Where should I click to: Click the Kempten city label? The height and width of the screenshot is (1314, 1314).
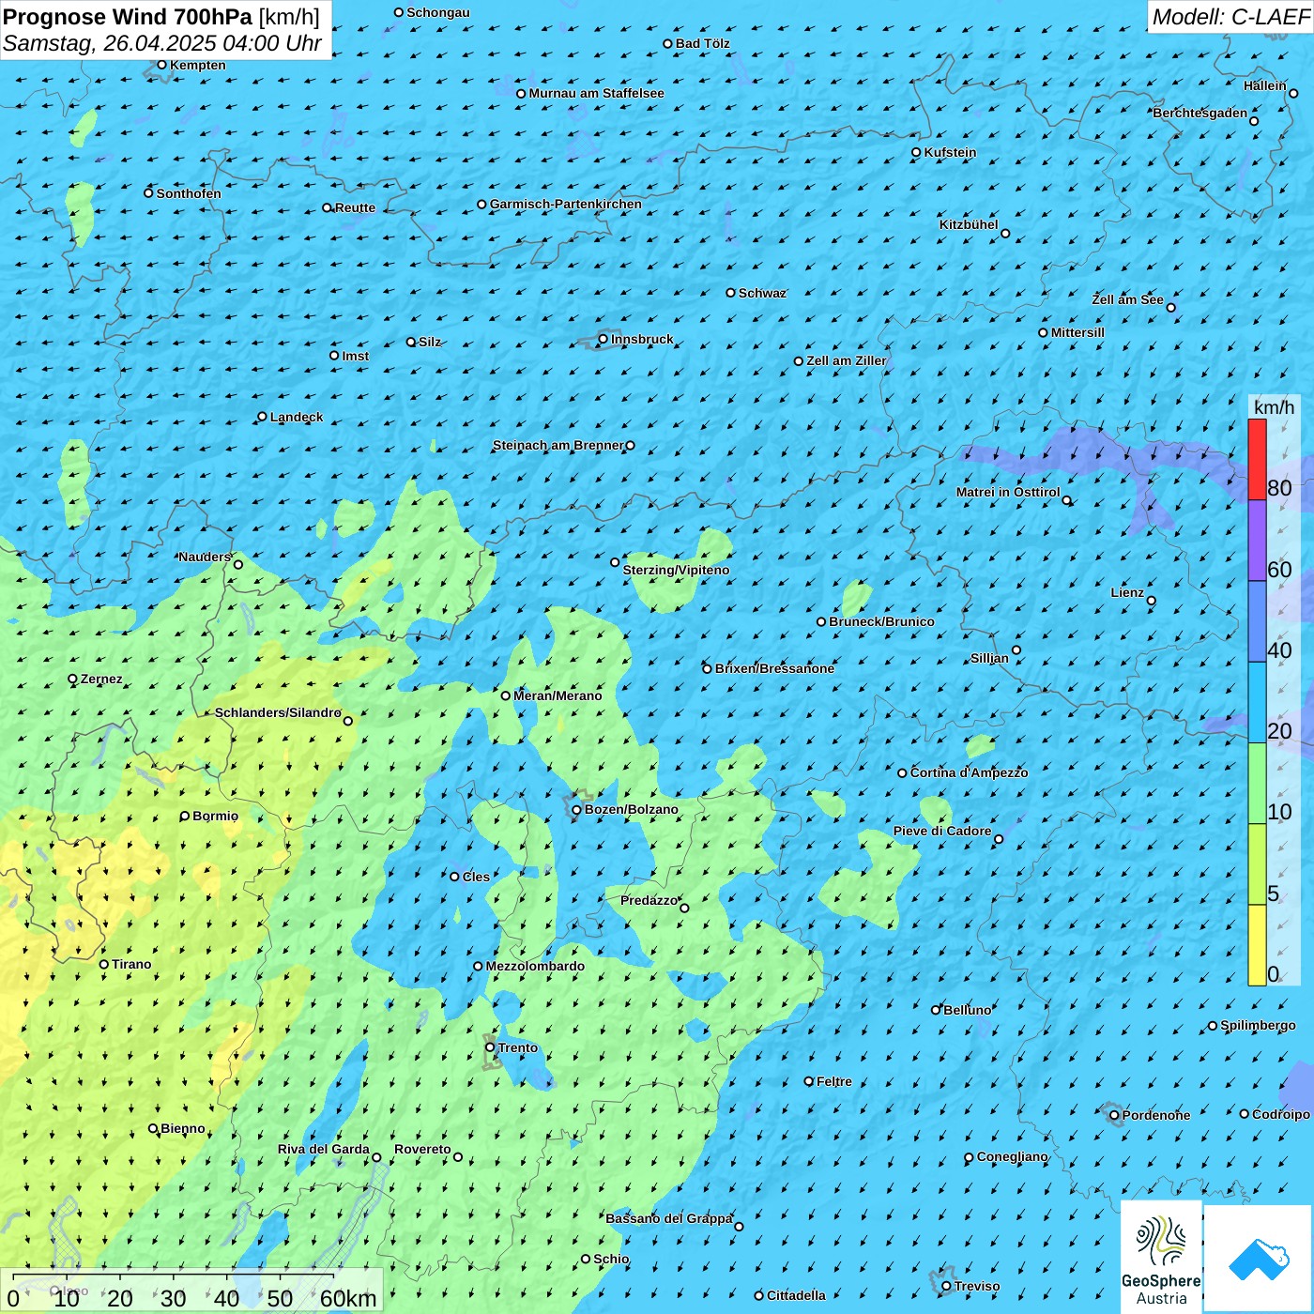coord(198,65)
